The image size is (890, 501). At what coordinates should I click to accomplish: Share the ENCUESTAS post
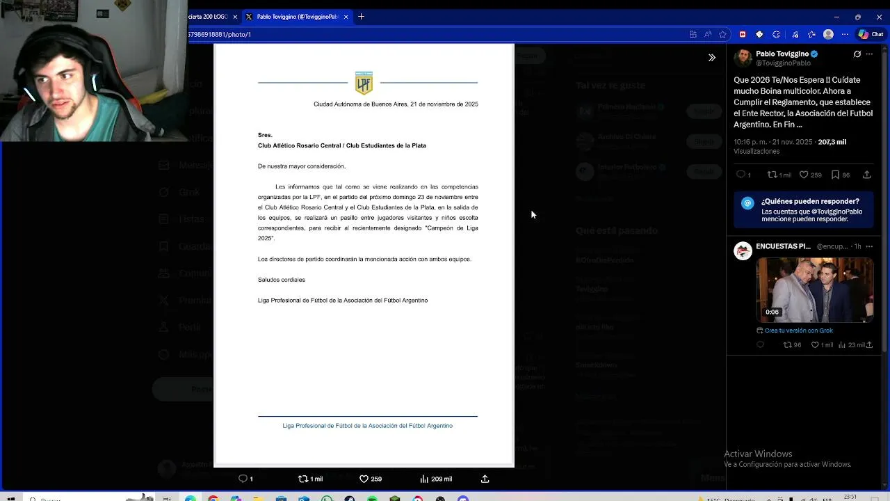(x=869, y=344)
